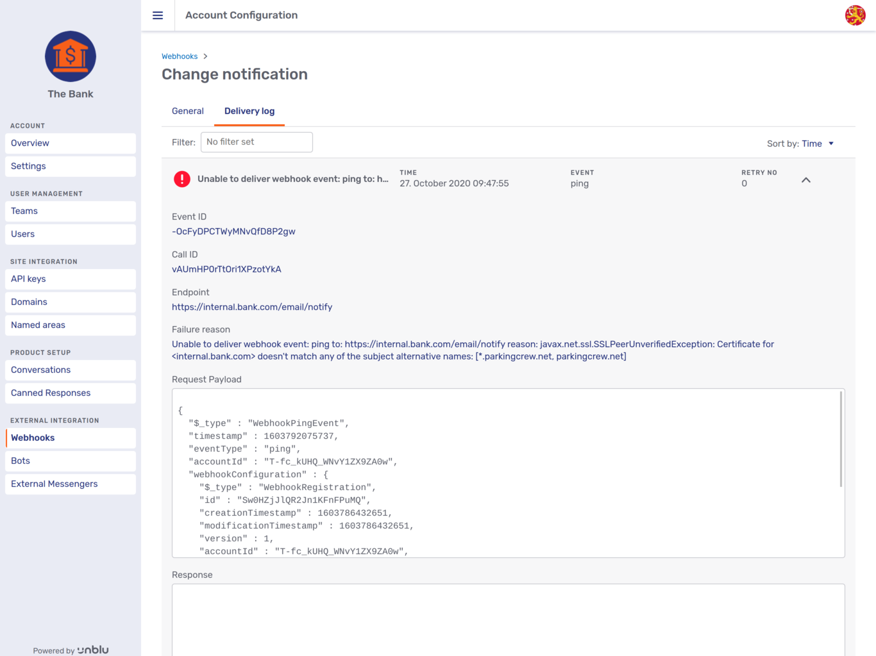Select the Delivery log tab

[249, 111]
